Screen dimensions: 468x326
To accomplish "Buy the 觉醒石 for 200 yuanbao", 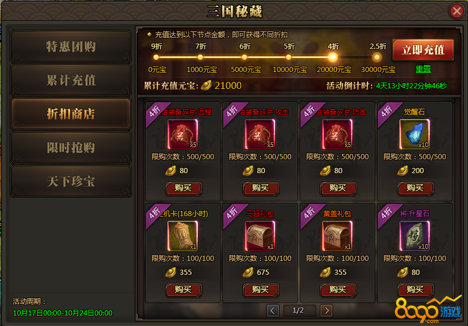I will point(415,188).
